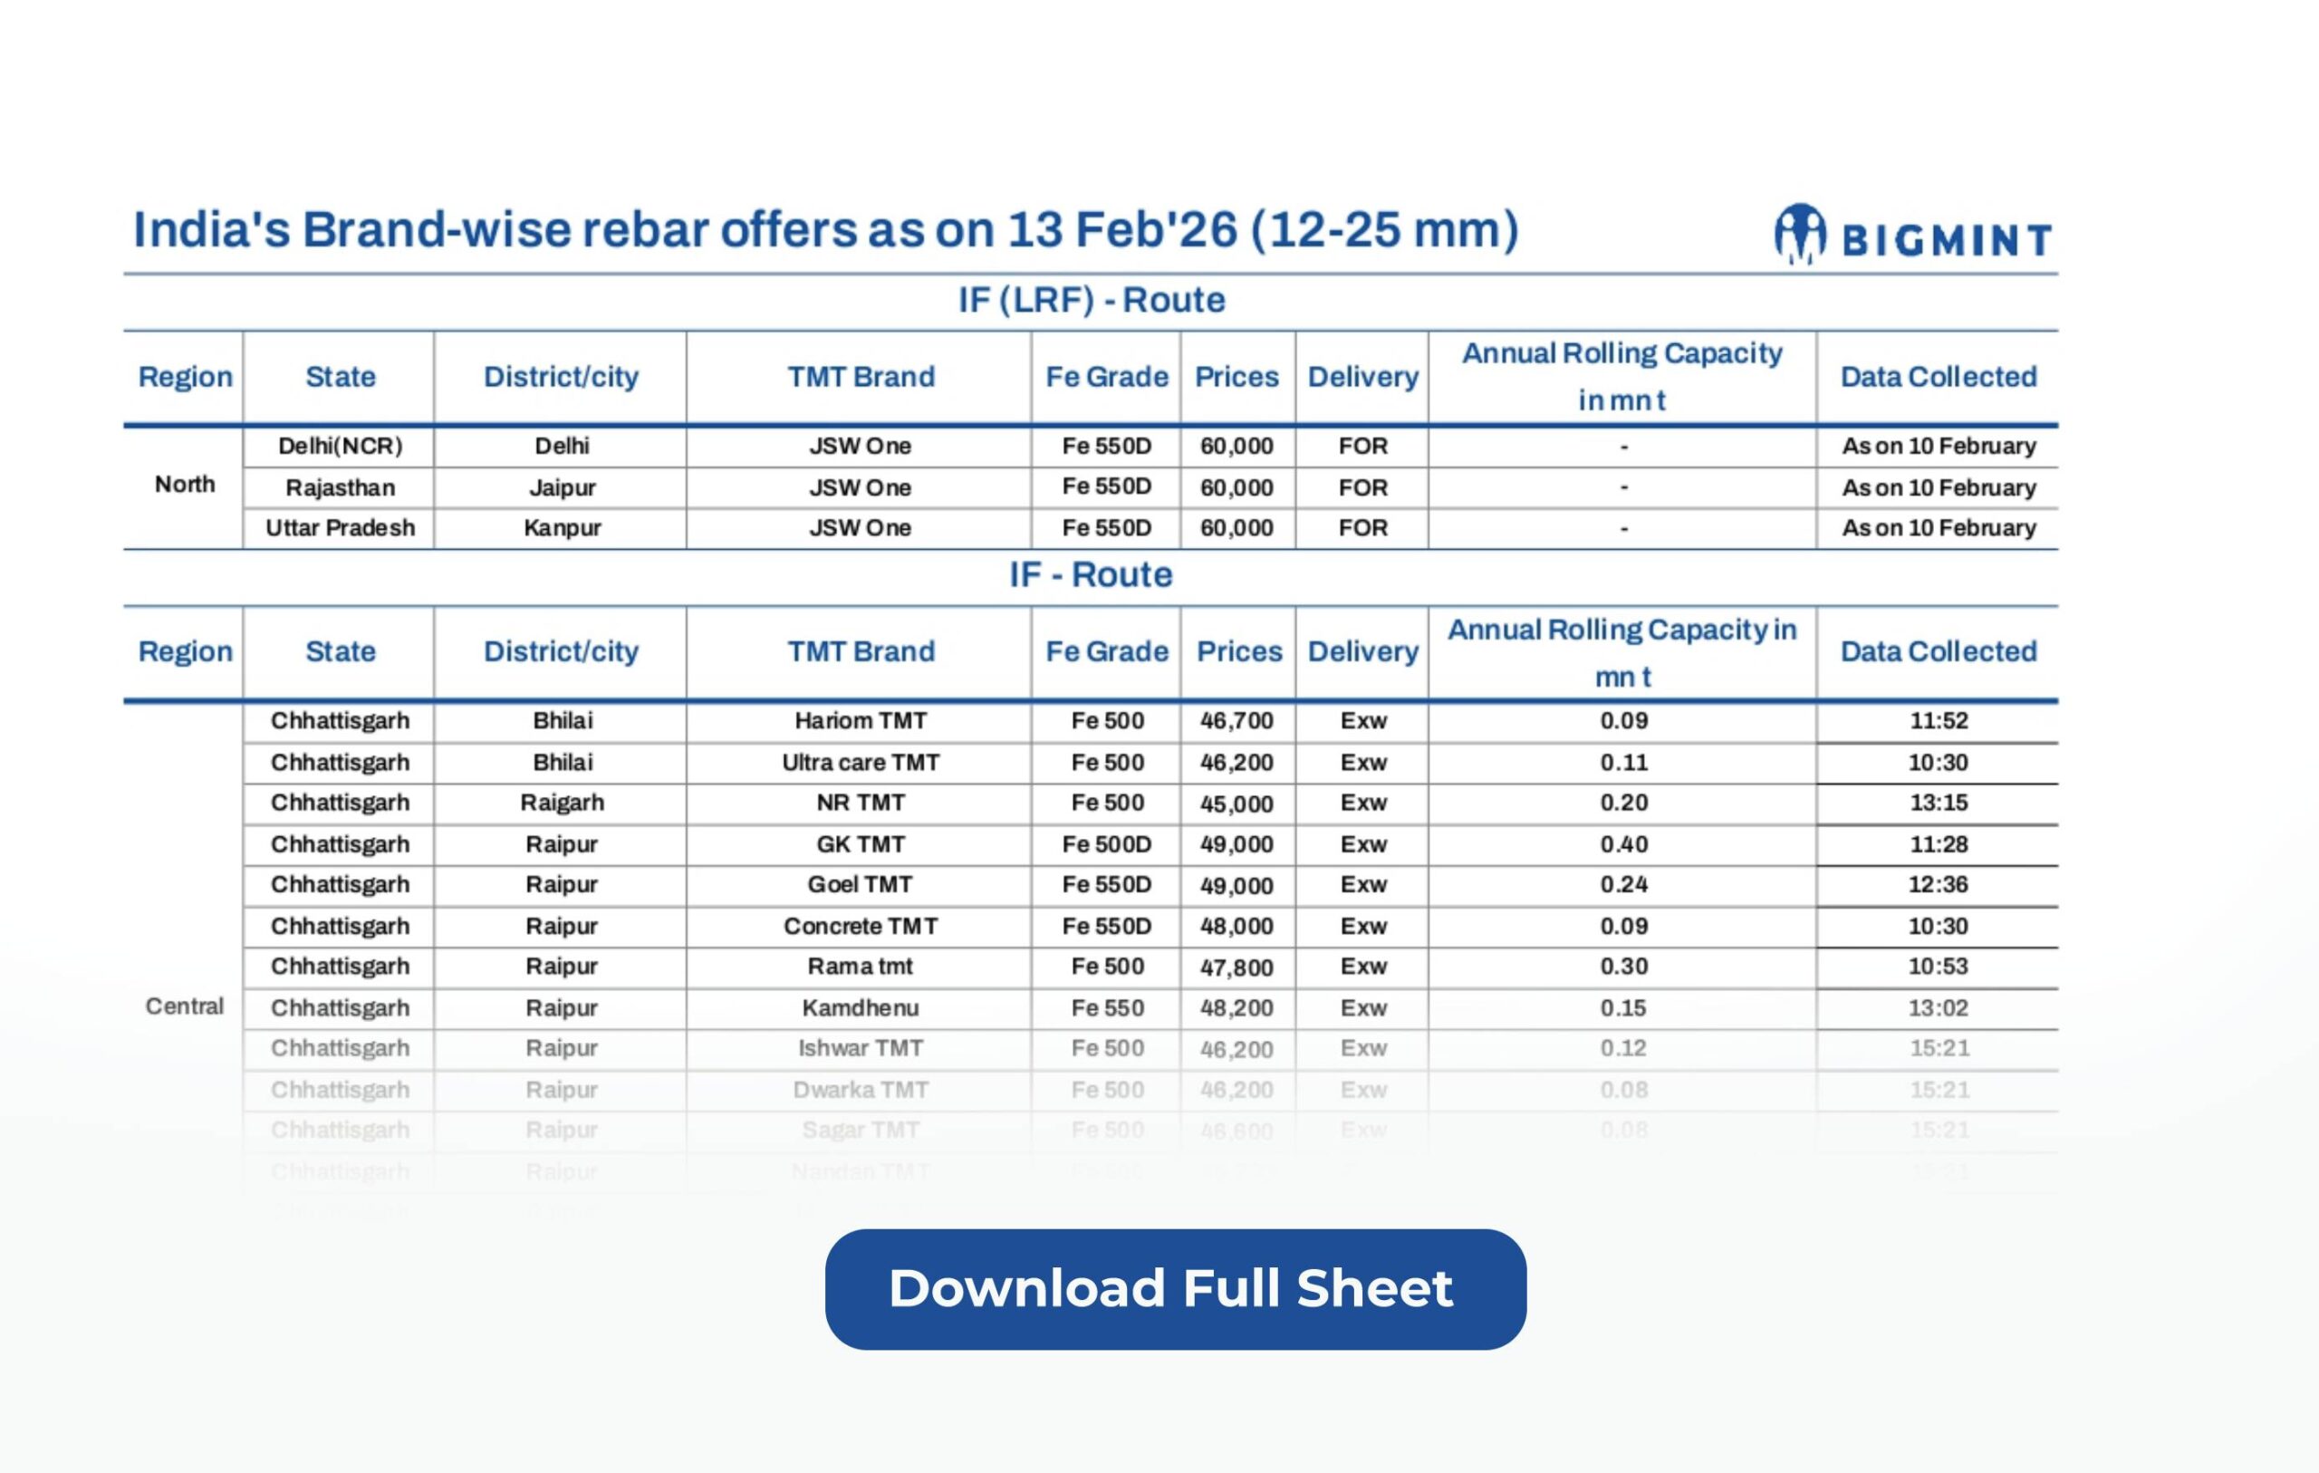Click the Kamdhenu brand cell
Viewport: 2319px width, 1473px height.
tap(859, 1007)
